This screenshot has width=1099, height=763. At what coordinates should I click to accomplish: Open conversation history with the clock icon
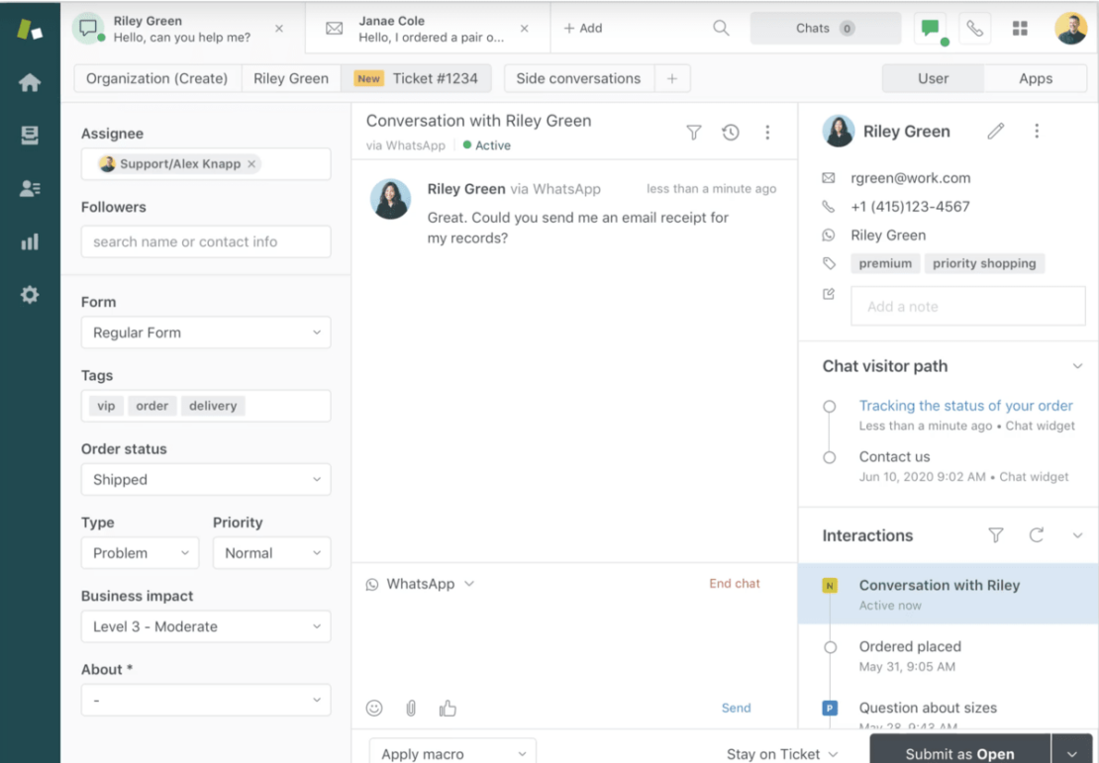731,132
